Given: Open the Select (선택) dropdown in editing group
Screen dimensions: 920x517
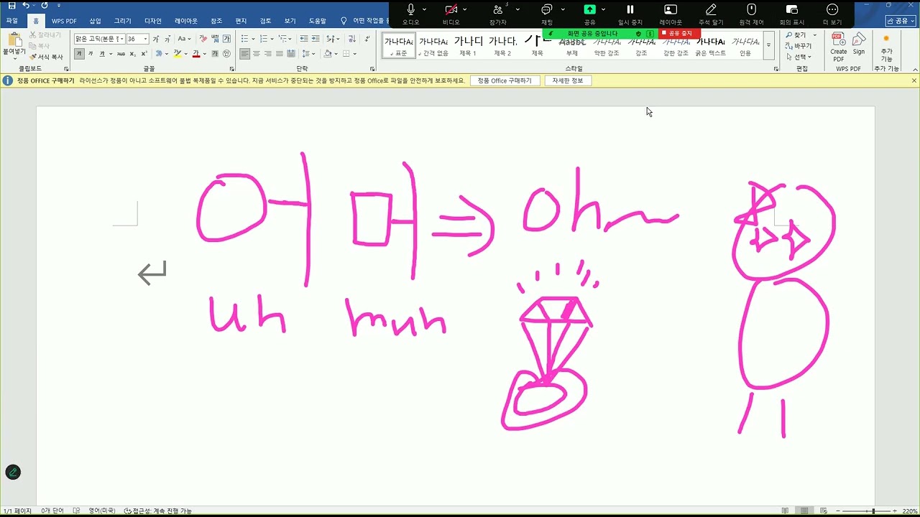Looking at the screenshot, I should coord(799,57).
